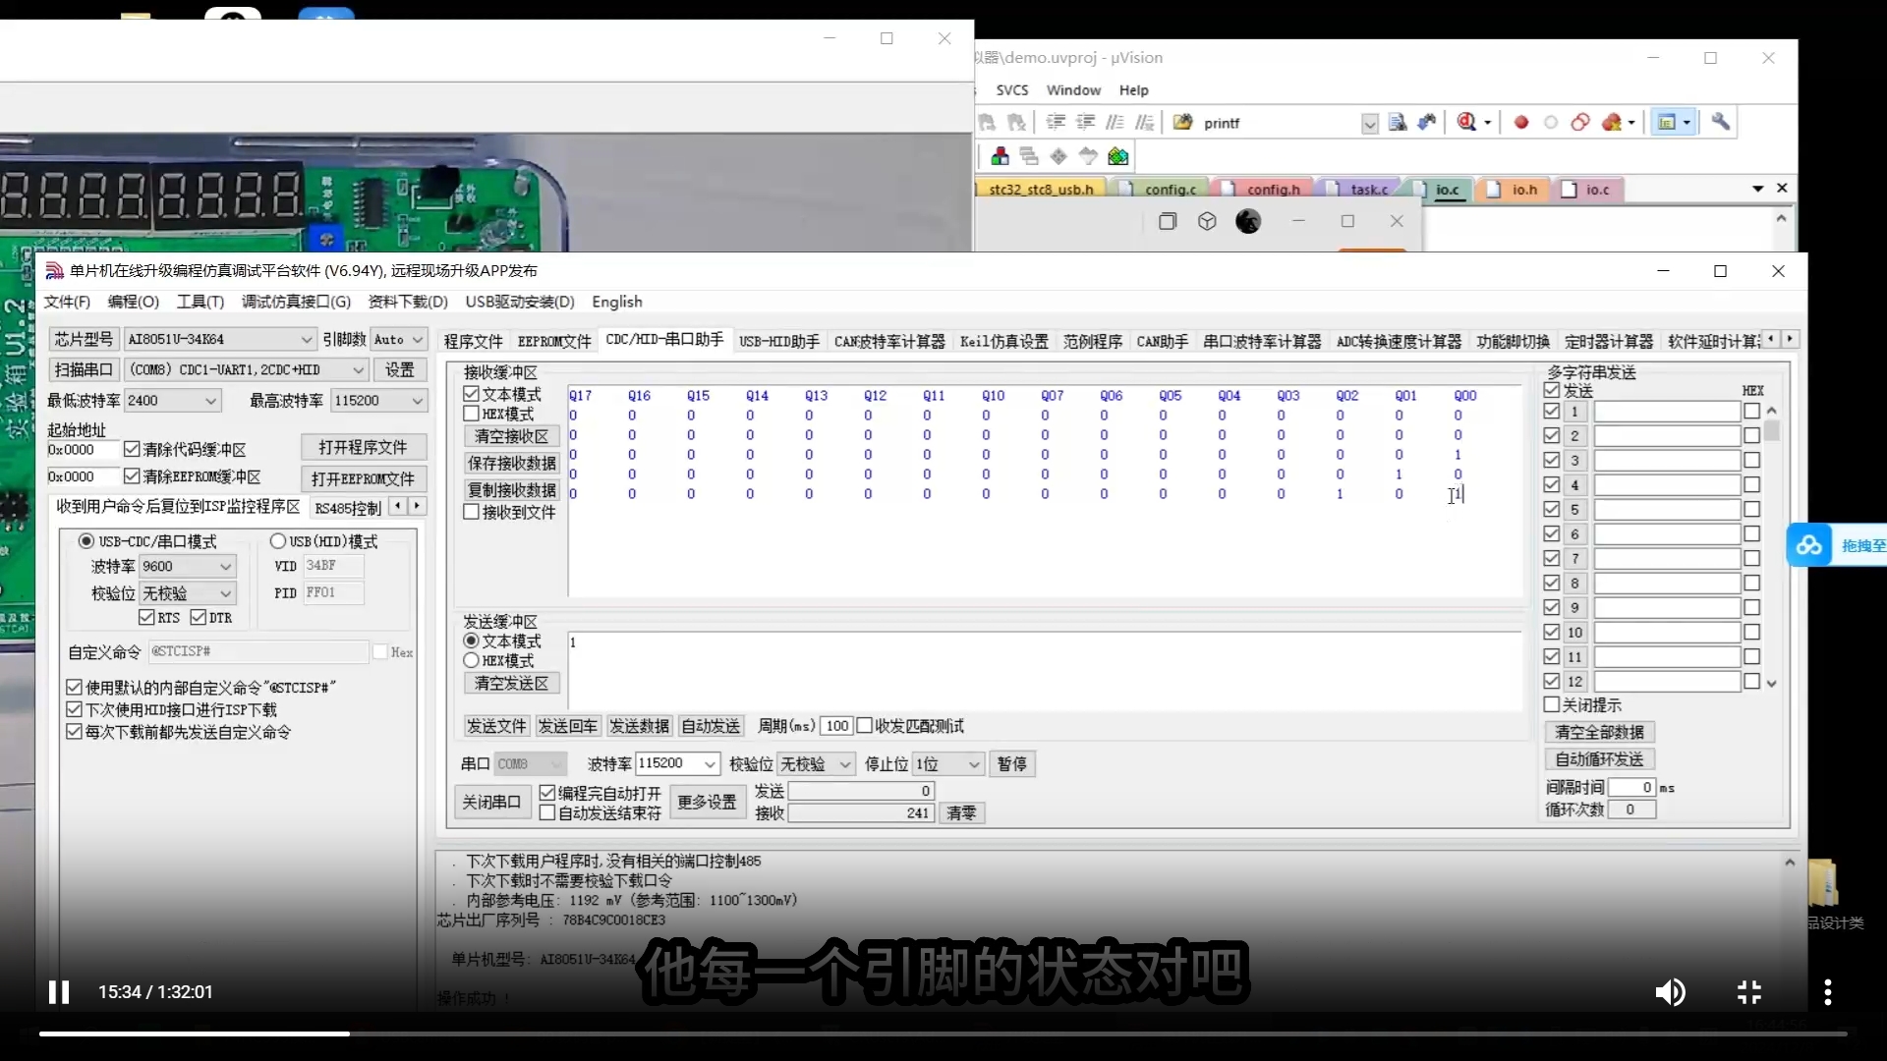
Task: Enable 自动发送结束符 checkbox
Action: click(x=547, y=812)
